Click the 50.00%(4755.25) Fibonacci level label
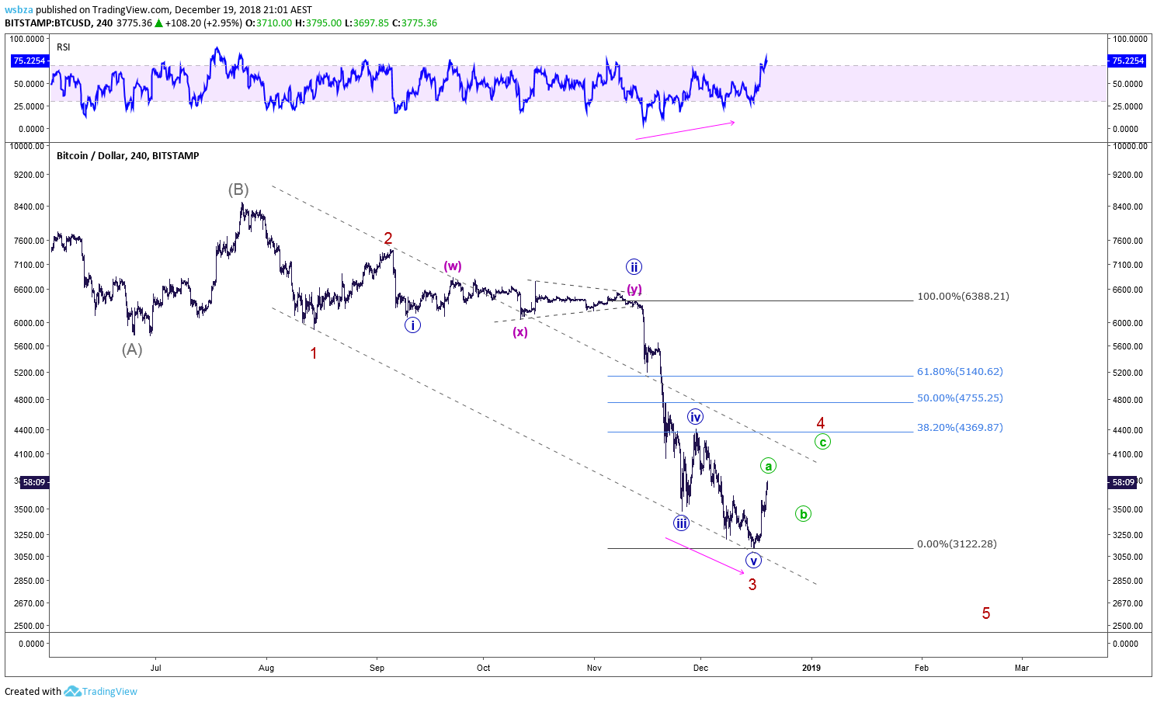Screen dimensions: 1157x705 click(x=960, y=398)
